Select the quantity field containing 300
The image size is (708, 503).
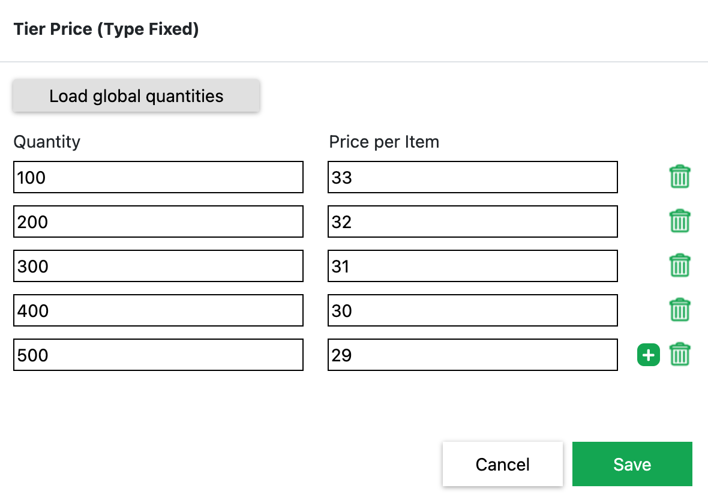click(158, 266)
